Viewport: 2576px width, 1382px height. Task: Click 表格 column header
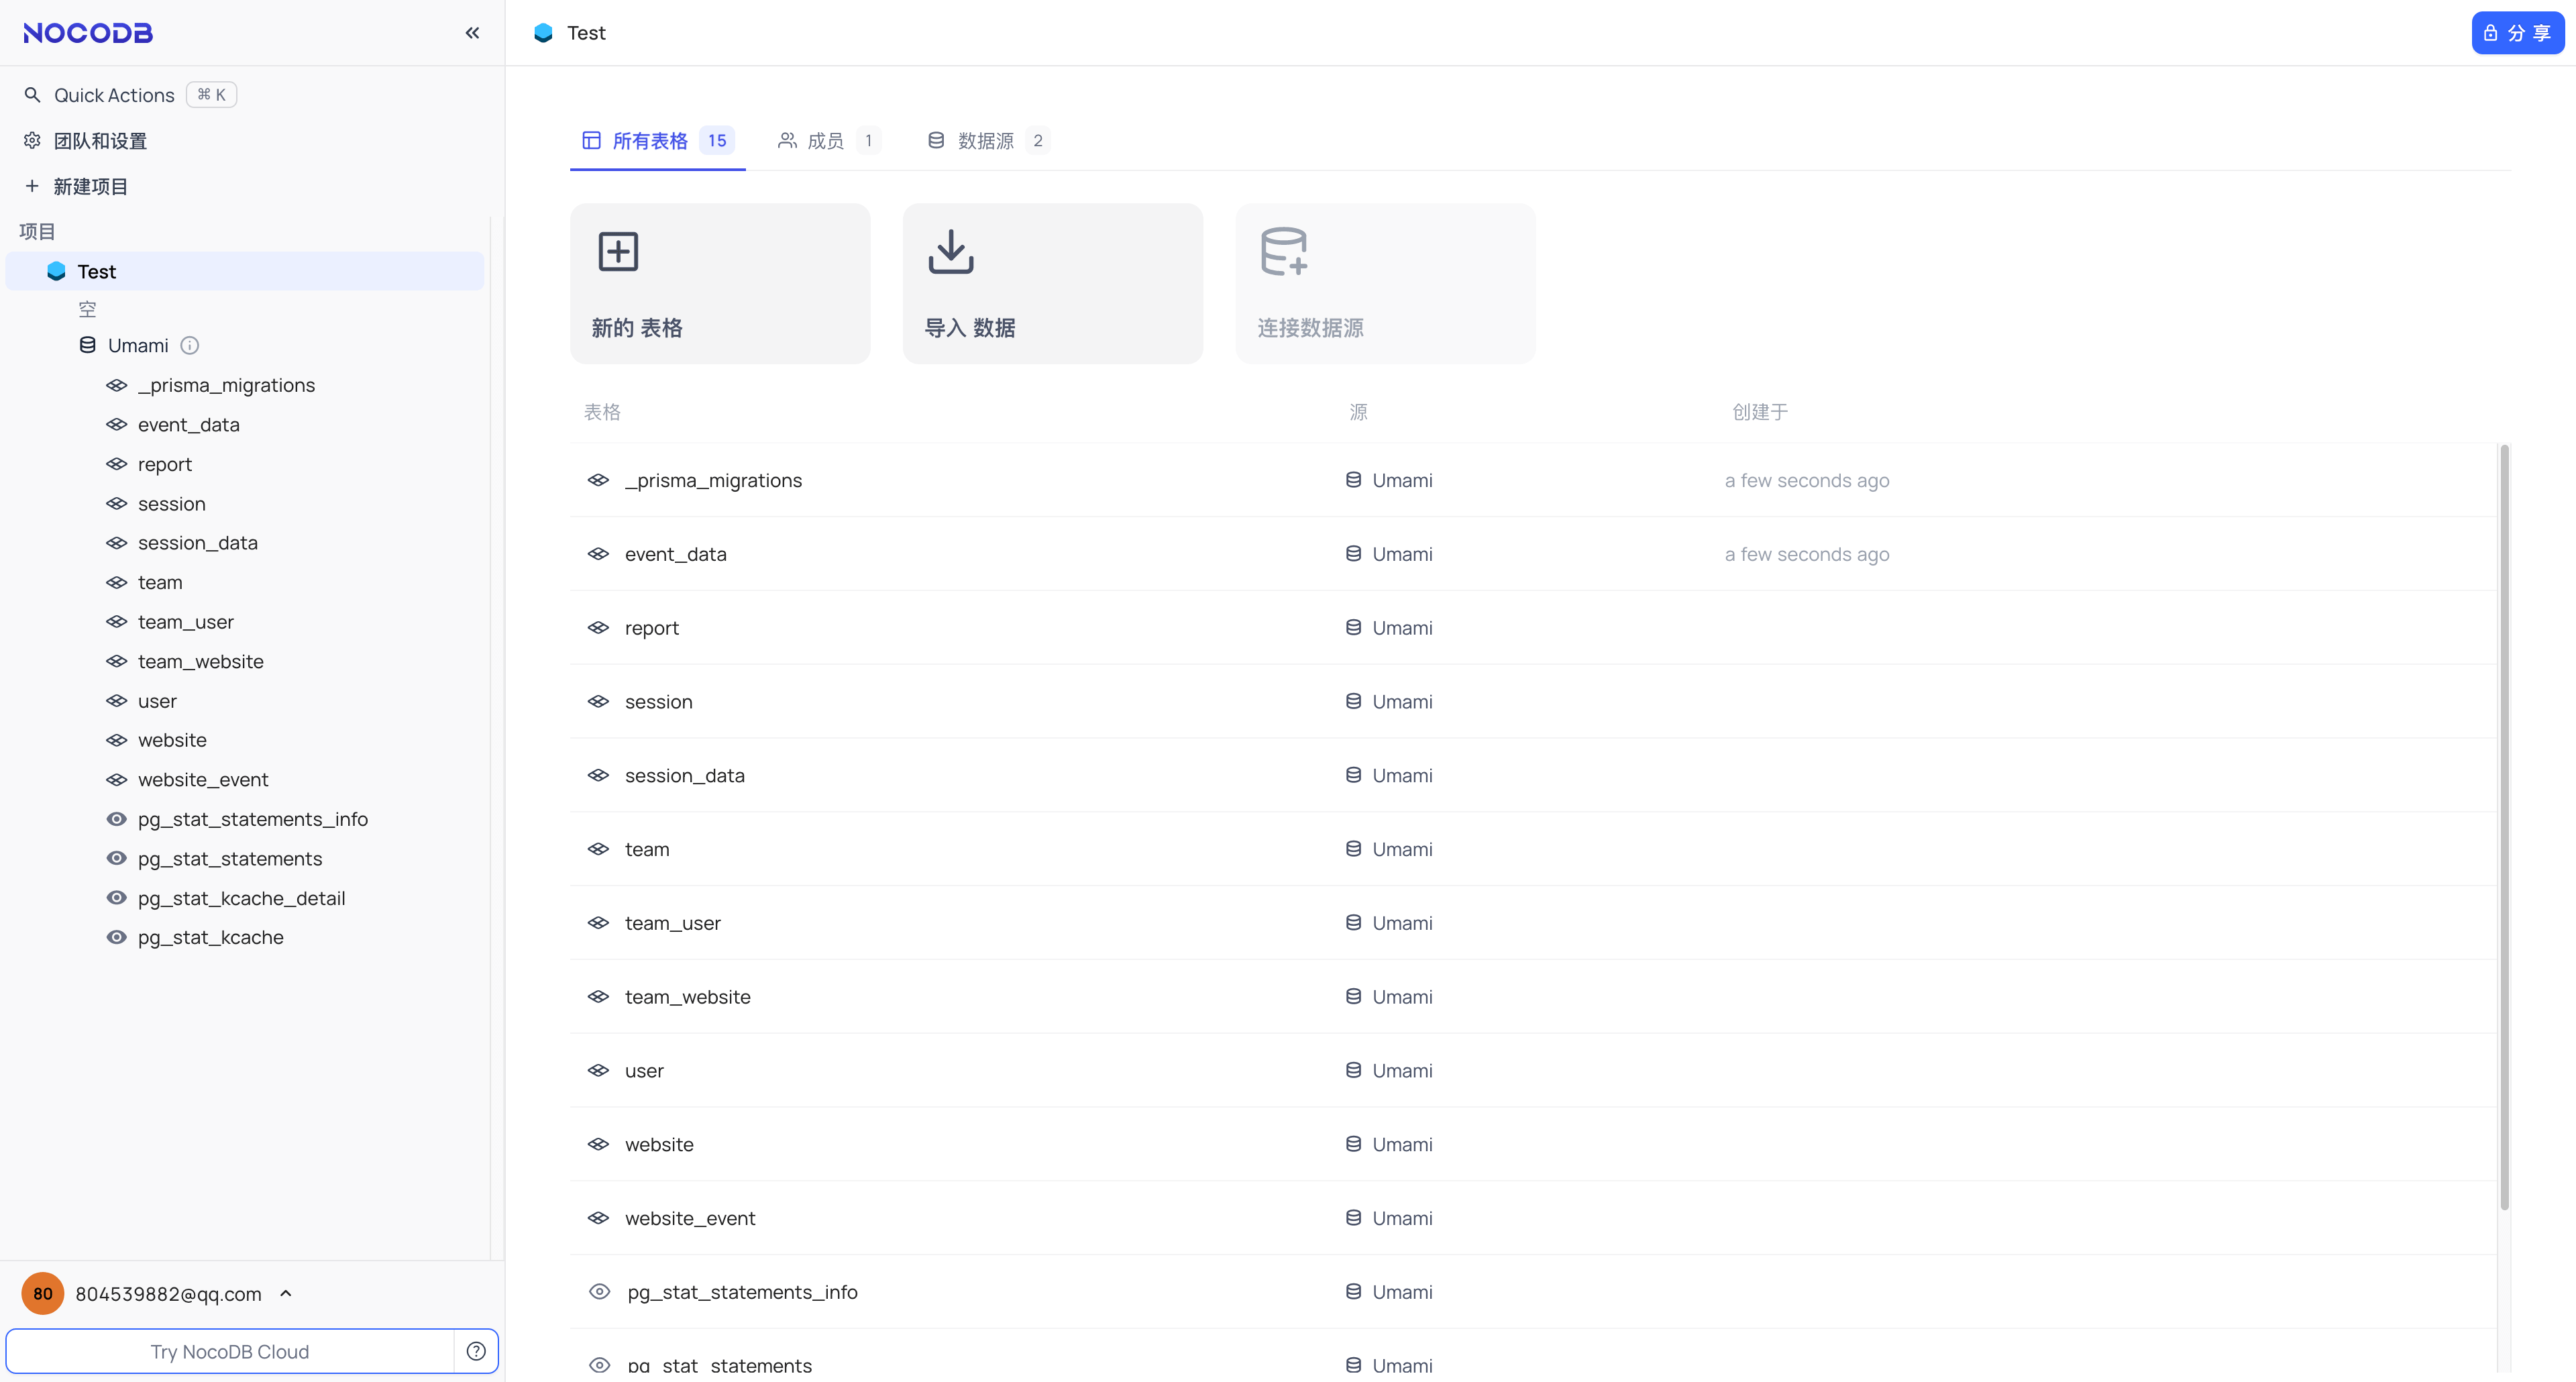pyautogui.click(x=602, y=412)
